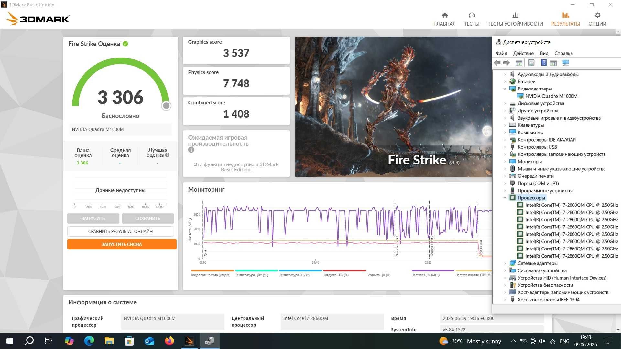Switch to the ТЕСТЫ tab
The height and width of the screenshot is (349, 621).
coord(472,19)
